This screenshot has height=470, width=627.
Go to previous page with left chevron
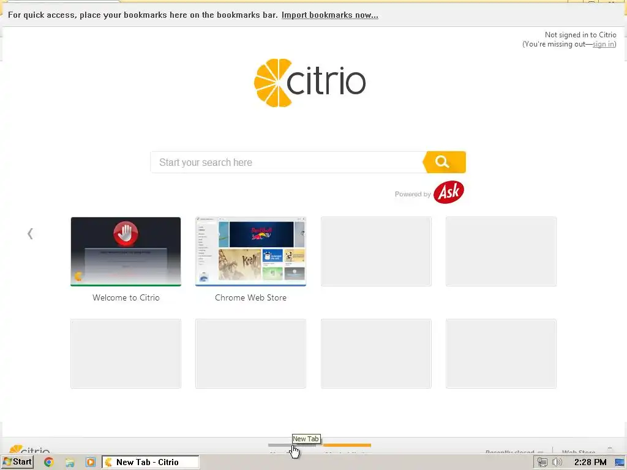pos(30,233)
